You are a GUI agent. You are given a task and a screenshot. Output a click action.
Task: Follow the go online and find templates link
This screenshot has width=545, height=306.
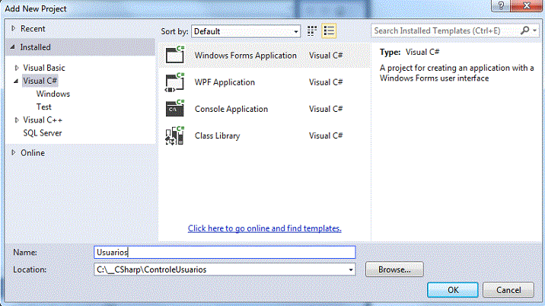click(x=264, y=228)
